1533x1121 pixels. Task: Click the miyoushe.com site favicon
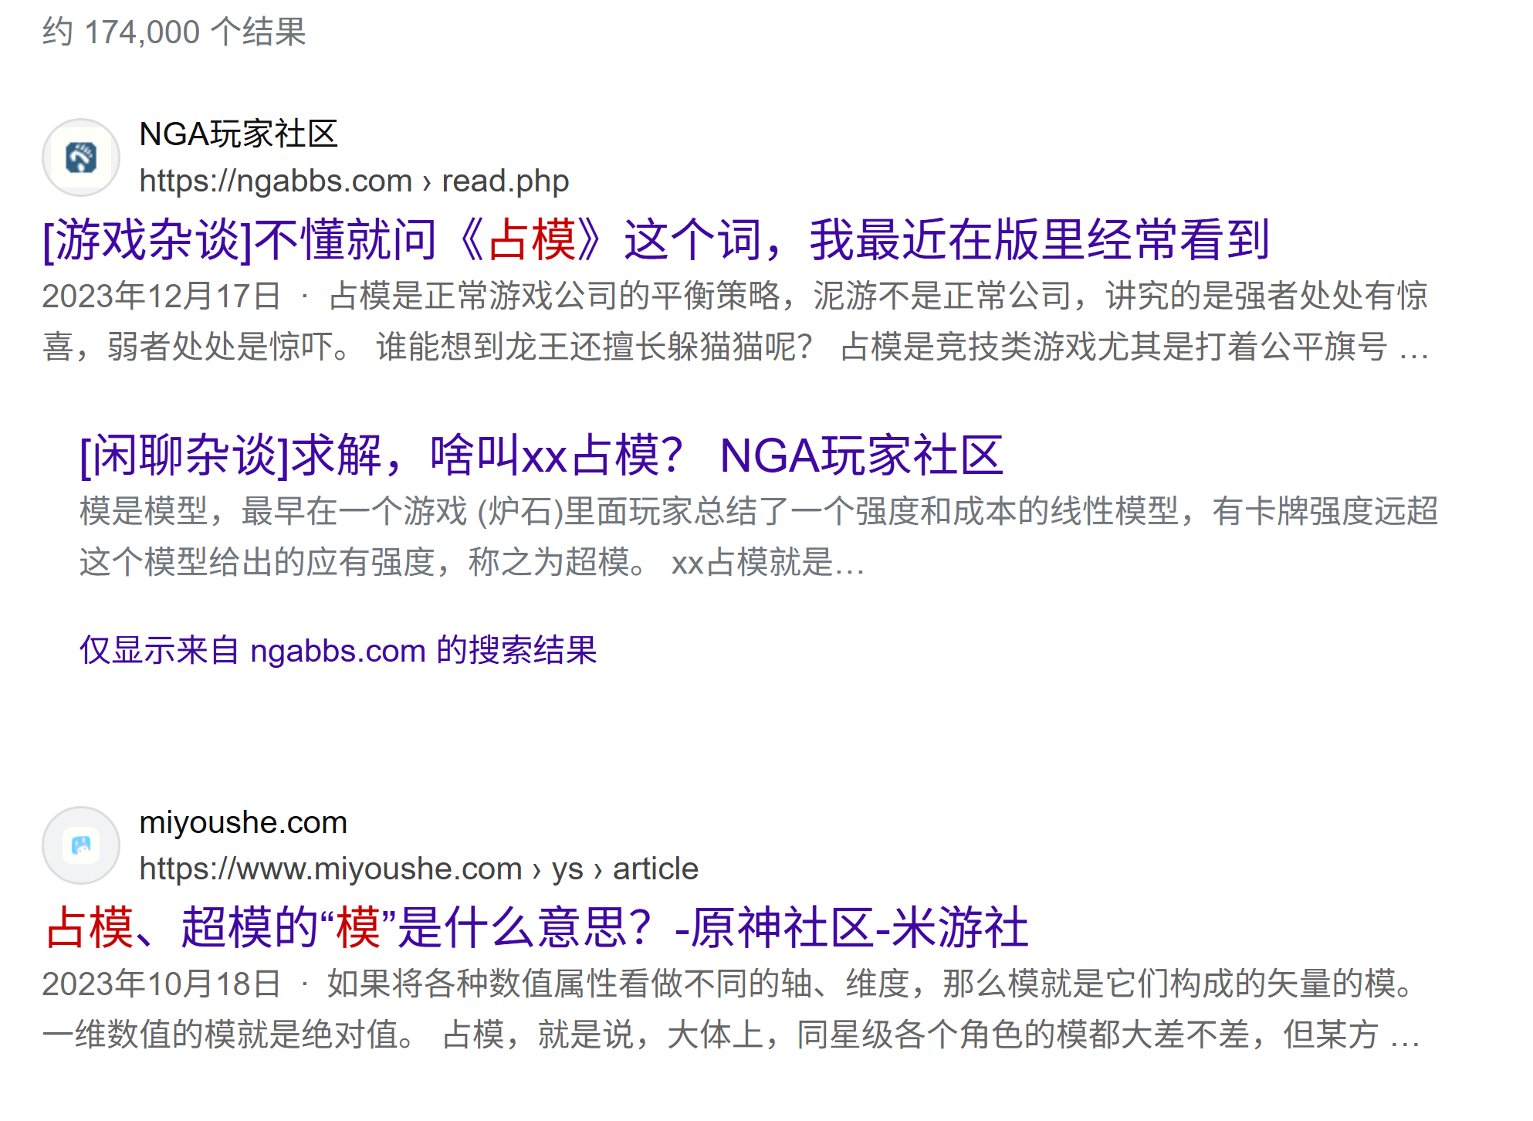pos(81,845)
